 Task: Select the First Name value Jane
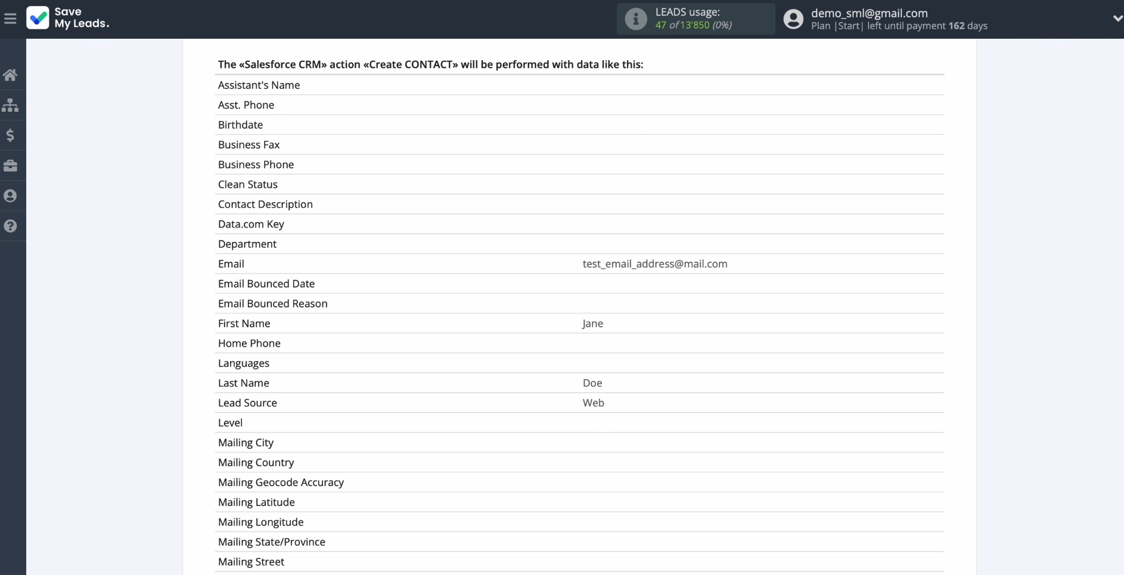coord(593,323)
